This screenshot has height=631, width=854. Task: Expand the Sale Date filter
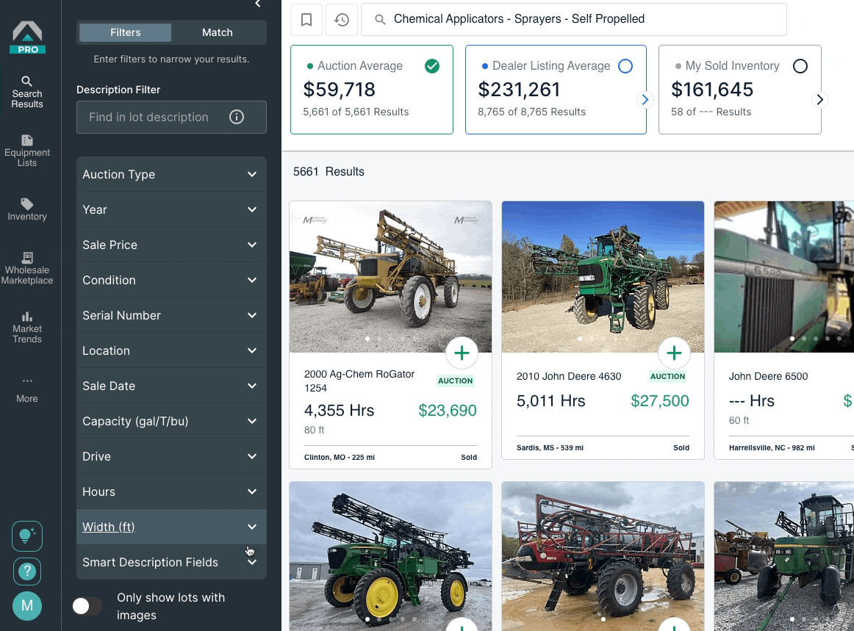pyautogui.click(x=171, y=386)
